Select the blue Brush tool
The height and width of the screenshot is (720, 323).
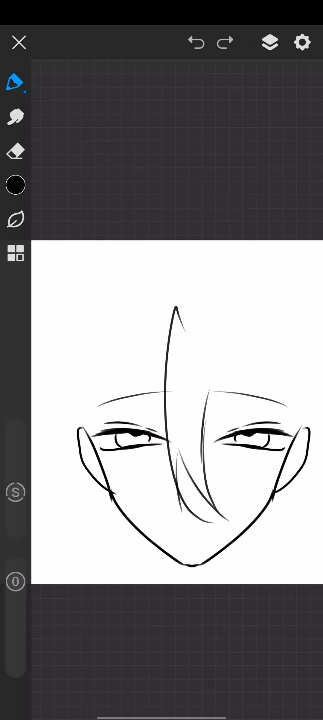14,82
